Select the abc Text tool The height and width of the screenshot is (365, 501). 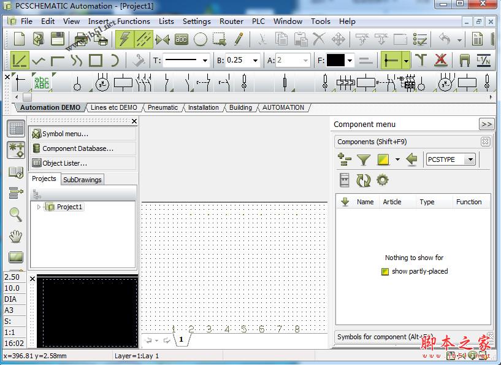click(181, 39)
